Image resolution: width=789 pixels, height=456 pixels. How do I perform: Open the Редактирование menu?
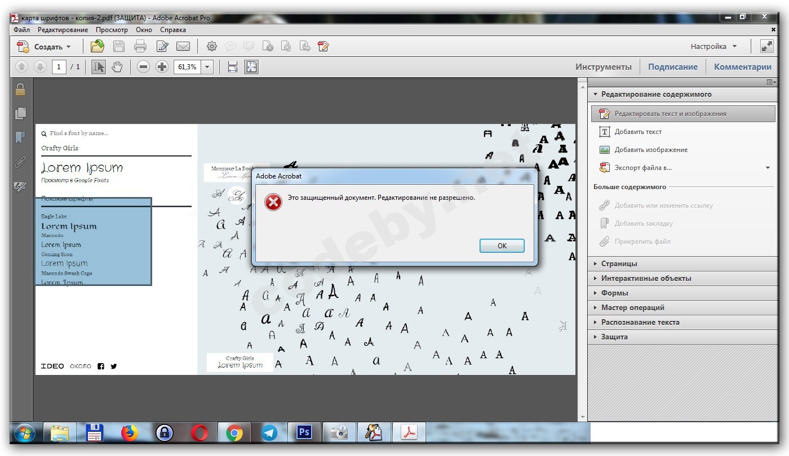63,30
